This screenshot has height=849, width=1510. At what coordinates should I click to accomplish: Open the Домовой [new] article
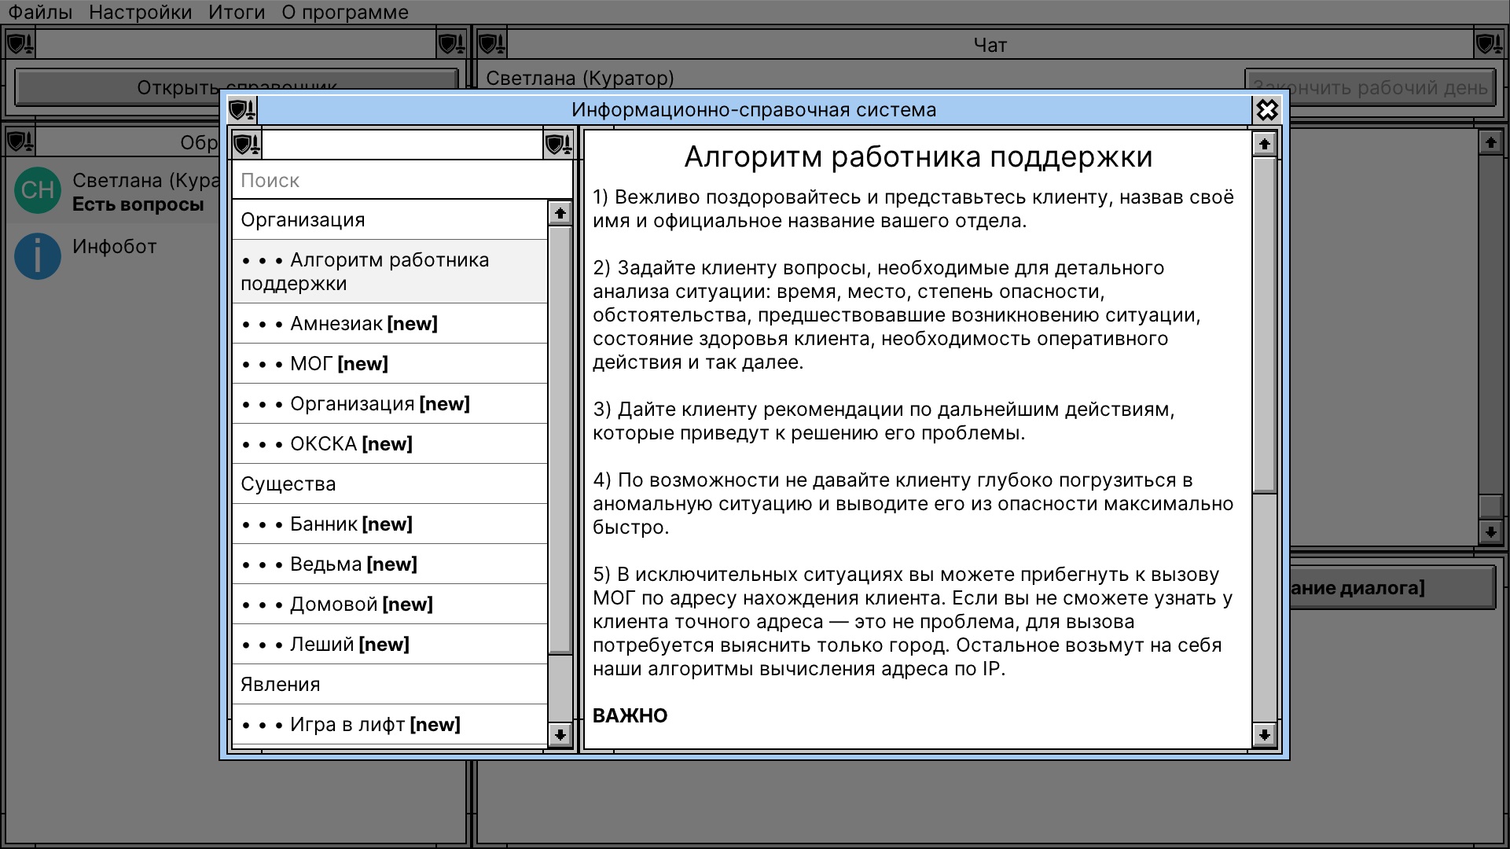coord(390,605)
